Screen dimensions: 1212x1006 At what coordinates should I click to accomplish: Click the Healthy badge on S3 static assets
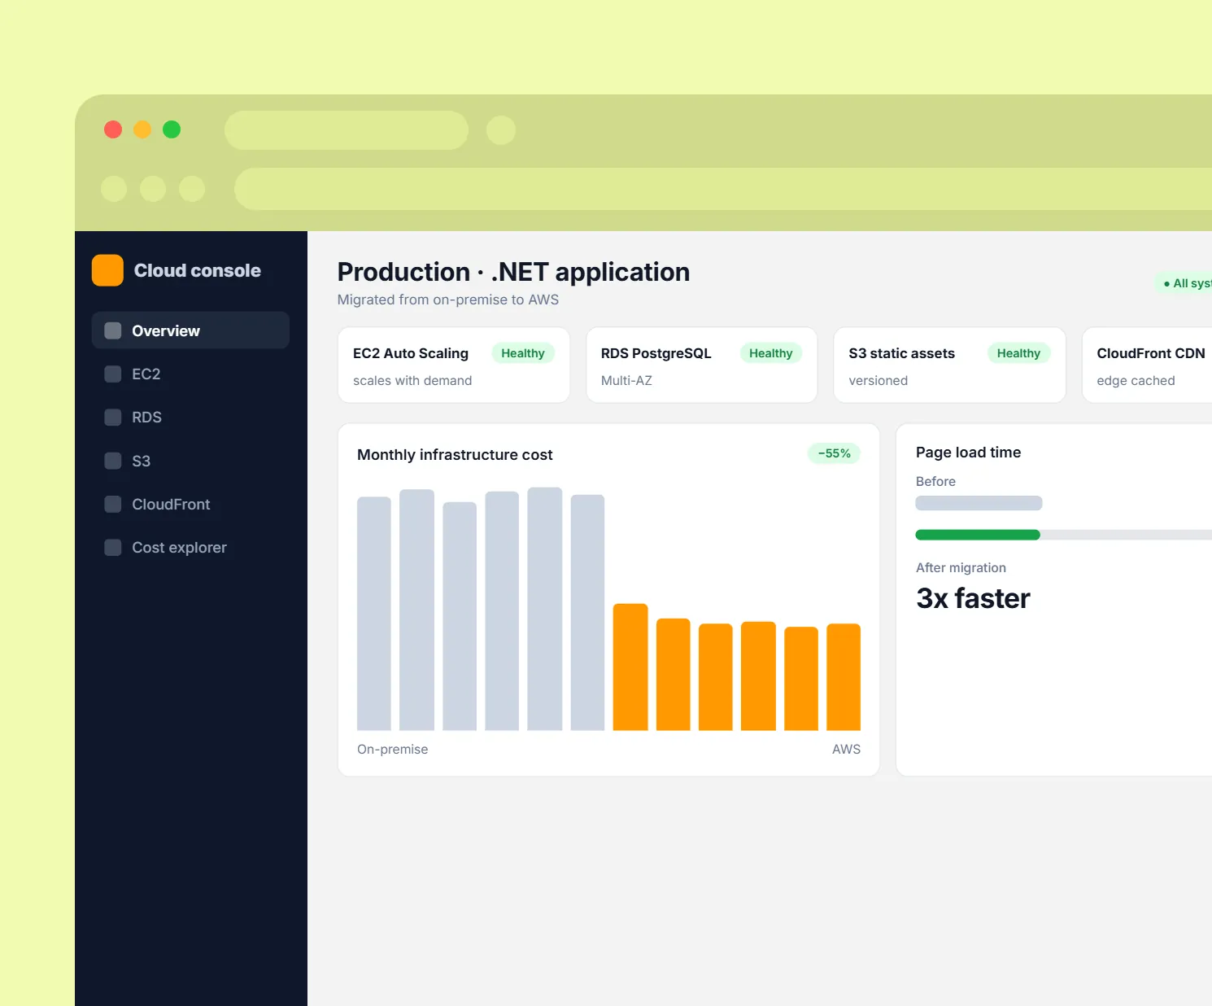point(1018,353)
